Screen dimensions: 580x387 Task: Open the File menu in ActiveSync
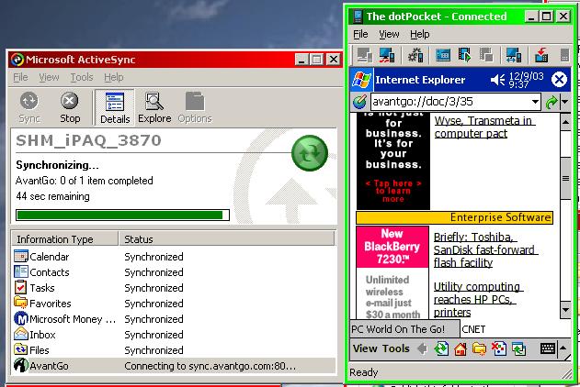pos(20,77)
